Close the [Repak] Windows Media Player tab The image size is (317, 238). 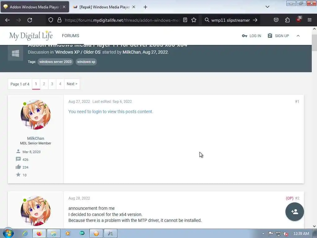point(134,7)
